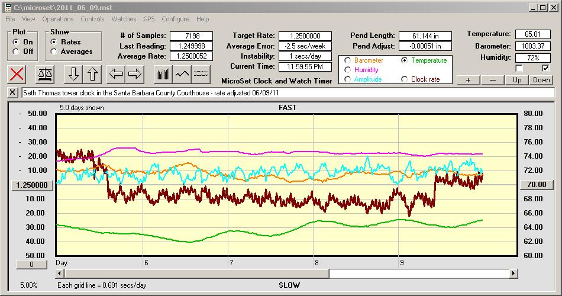This screenshot has height=296, width=562.
Task: Click the Pend Length field
Action: pyautogui.click(x=425, y=36)
